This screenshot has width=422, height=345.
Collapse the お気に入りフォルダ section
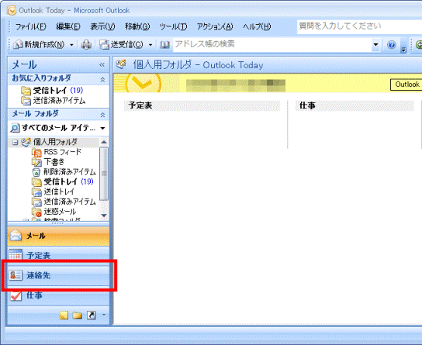click(102, 80)
